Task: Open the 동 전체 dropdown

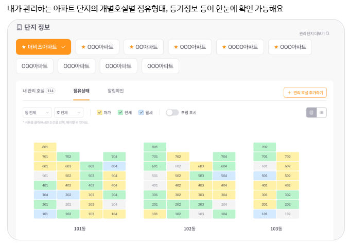Action: [x=37, y=113]
